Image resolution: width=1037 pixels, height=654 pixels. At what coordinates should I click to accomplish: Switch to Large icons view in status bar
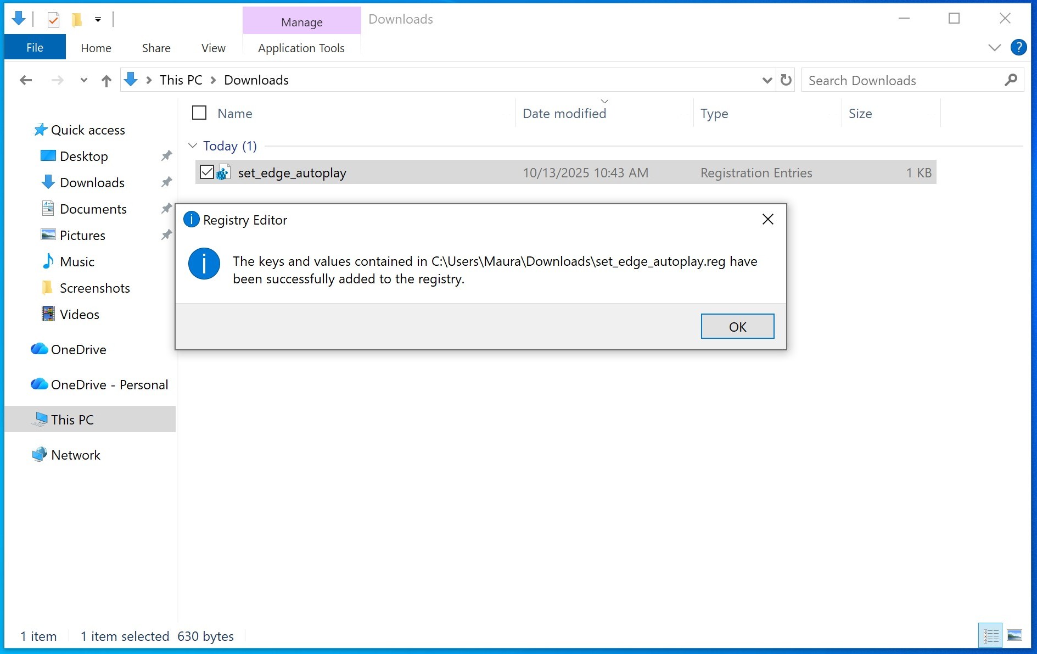pyautogui.click(x=1014, y=636)
